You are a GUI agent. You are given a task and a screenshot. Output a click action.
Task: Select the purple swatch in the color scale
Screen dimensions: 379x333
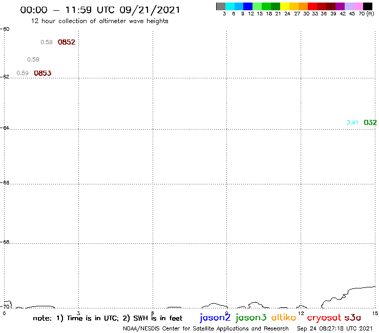tap(340, 6)
